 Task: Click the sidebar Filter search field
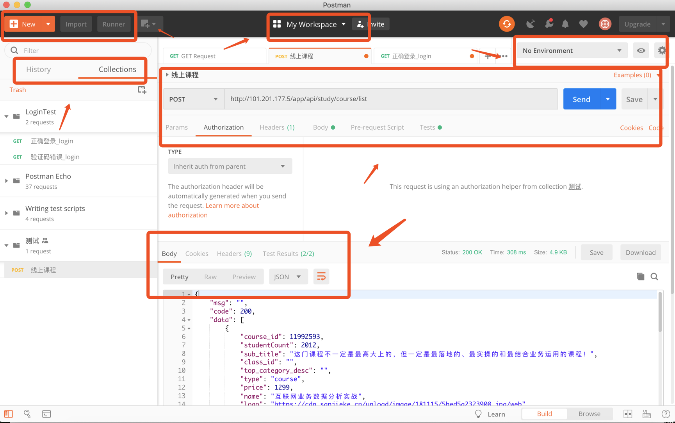78,50
